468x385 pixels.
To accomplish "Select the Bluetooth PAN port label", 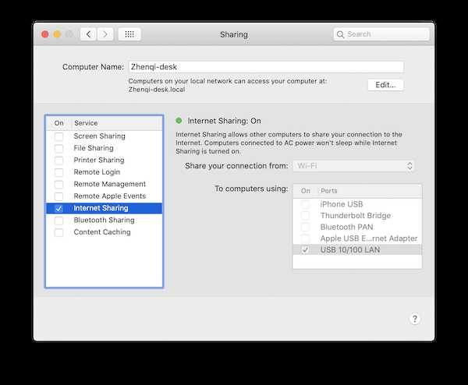I will coord(346,227).
